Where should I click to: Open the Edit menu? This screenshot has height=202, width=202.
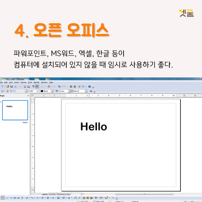[6, 82]
